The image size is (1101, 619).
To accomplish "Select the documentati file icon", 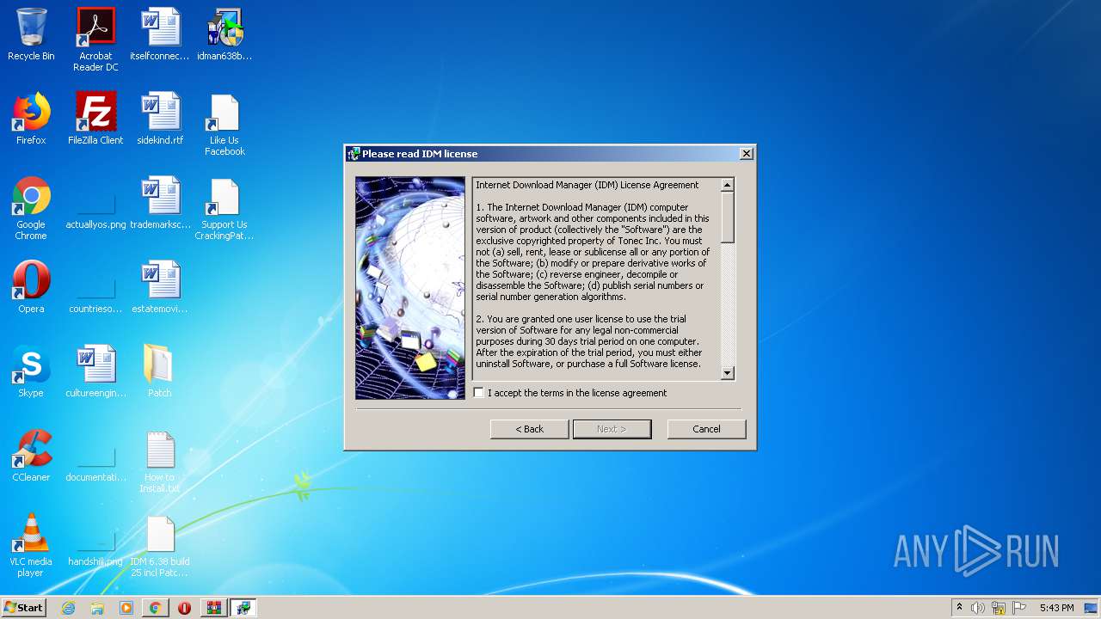I will tap(95, 461).
